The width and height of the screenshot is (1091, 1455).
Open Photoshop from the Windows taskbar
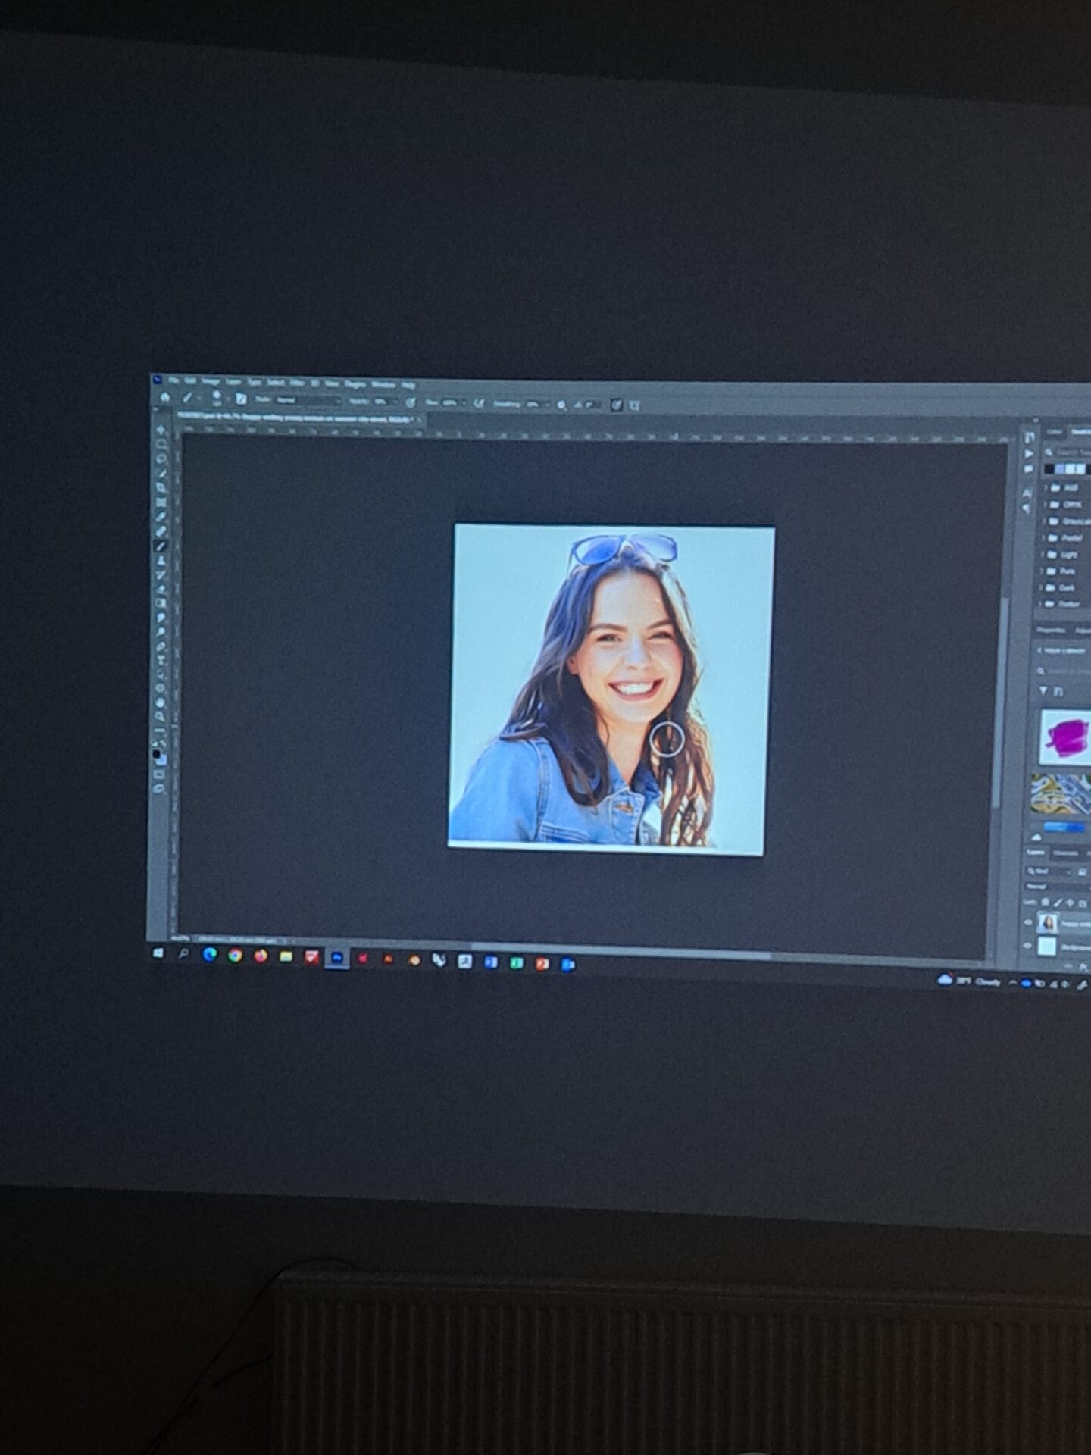coord(337,958)
